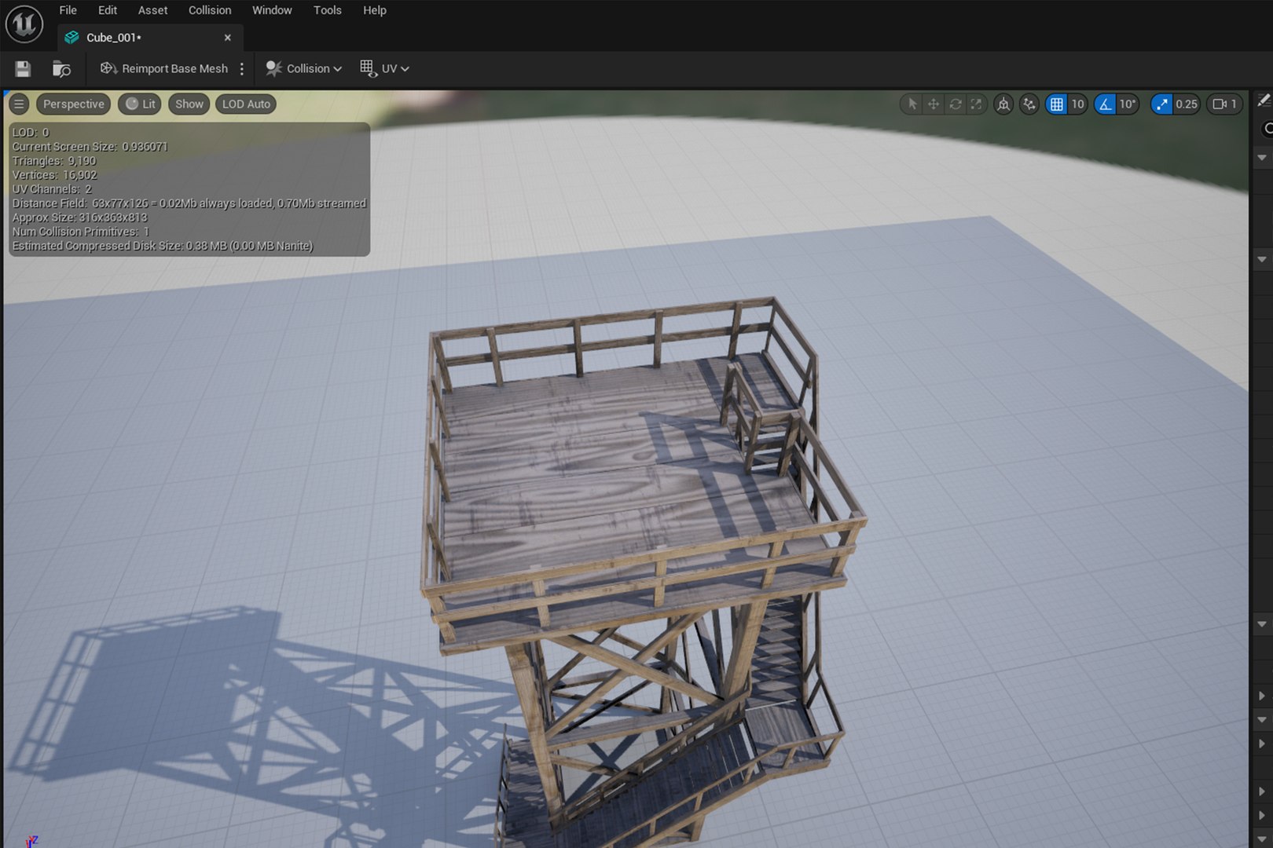Viewport: 1273px width, 848px height.
Task: Click the Unreal Engine logo icon
Action: point(24,24)
